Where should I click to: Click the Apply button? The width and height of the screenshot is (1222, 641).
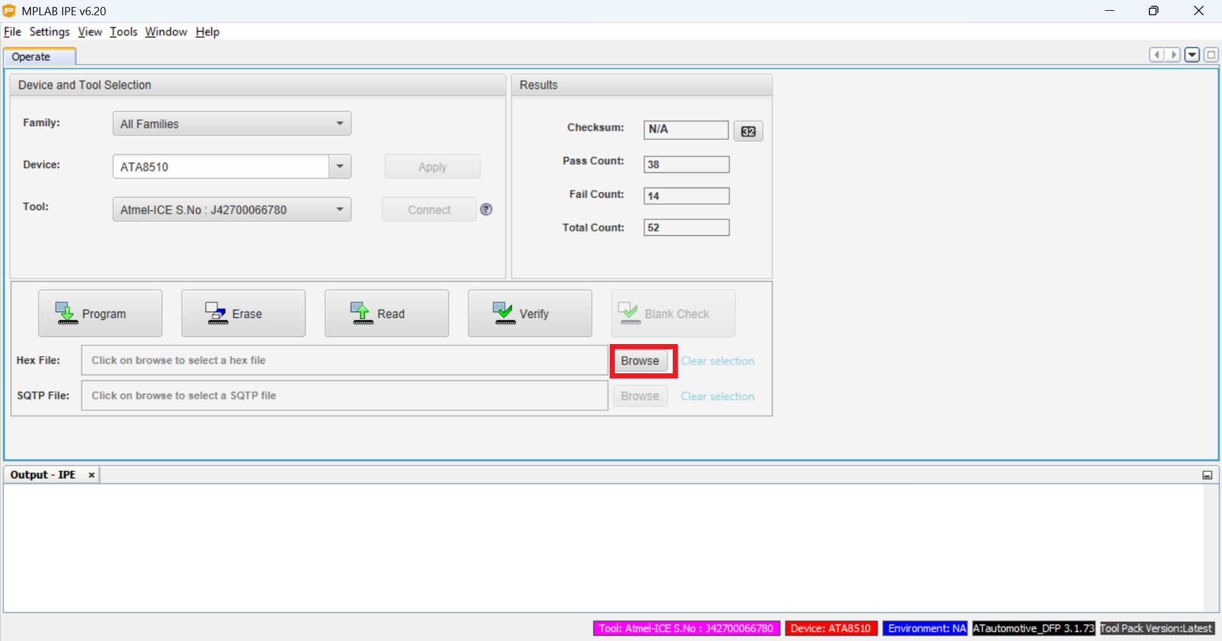(x=432, y=167)
